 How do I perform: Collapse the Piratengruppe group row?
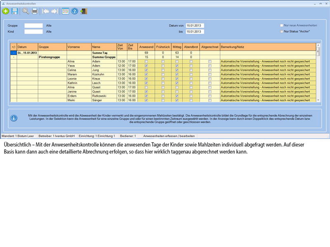pyautogui.click(x=14, y=57)
